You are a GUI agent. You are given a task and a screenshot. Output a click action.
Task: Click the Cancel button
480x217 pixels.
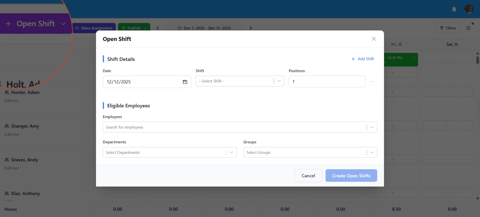point(308,175)
